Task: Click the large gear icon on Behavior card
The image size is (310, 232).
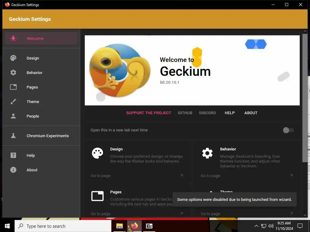Action: pos(207,153)
